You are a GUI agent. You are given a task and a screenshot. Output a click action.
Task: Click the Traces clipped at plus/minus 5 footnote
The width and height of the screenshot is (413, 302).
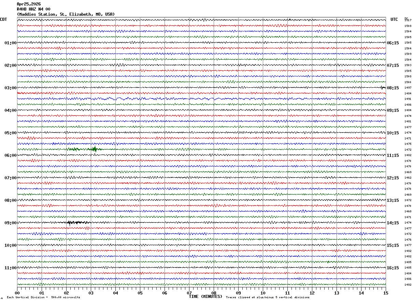(268, 298)
